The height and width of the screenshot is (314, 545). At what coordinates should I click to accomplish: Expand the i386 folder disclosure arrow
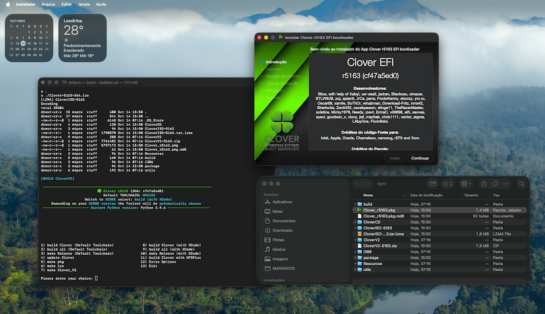pos(355,252)
